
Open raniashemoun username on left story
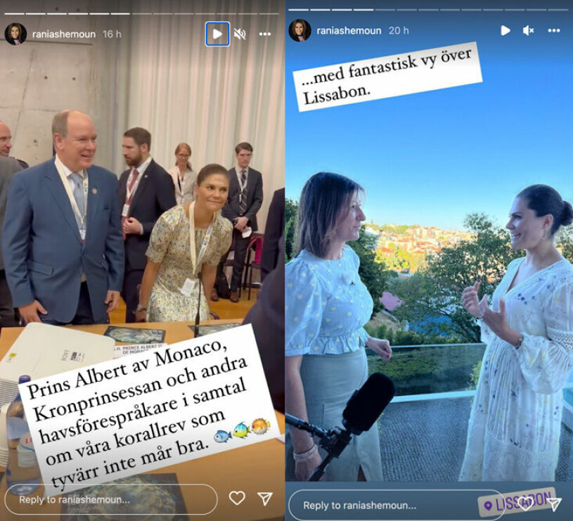pyautogui.click(x=64, y=34)
